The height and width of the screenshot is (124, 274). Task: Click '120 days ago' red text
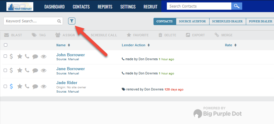174,90
